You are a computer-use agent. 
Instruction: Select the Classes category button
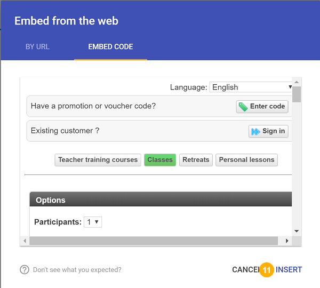click(160, 160)
